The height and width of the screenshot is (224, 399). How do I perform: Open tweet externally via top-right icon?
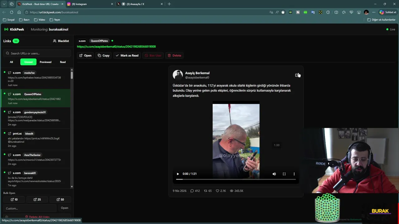[x=297, y=75]
